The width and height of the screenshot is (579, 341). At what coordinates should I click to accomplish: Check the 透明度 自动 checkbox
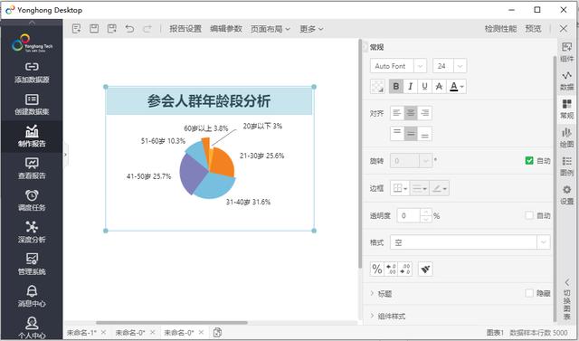(x=528, y=215)
